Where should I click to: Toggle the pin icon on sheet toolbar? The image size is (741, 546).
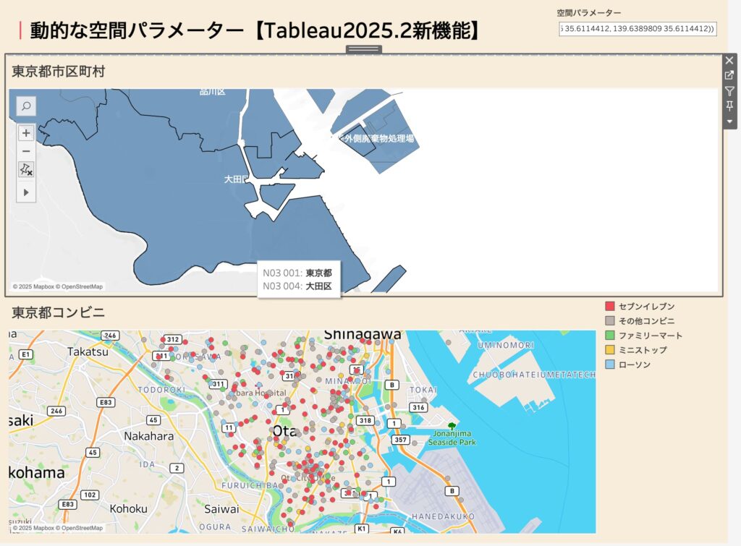tap(729, 106)
